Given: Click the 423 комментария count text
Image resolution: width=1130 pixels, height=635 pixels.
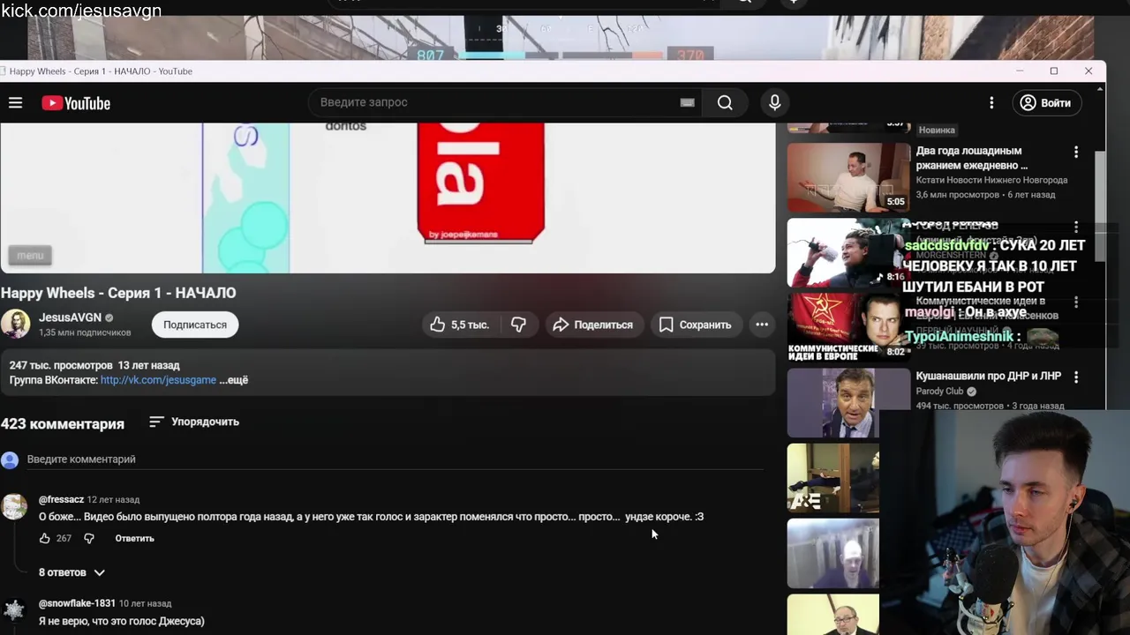Looking at the screenshot, I should 63,424.
